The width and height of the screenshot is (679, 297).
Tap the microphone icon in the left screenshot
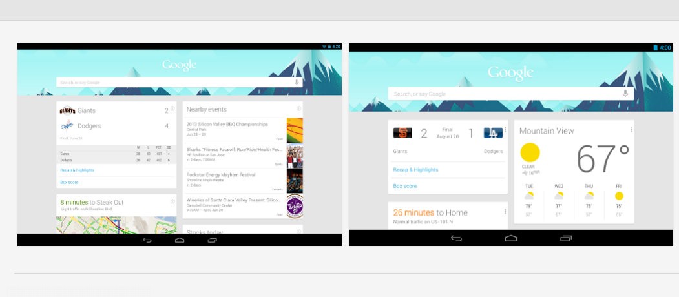(296, 82)
